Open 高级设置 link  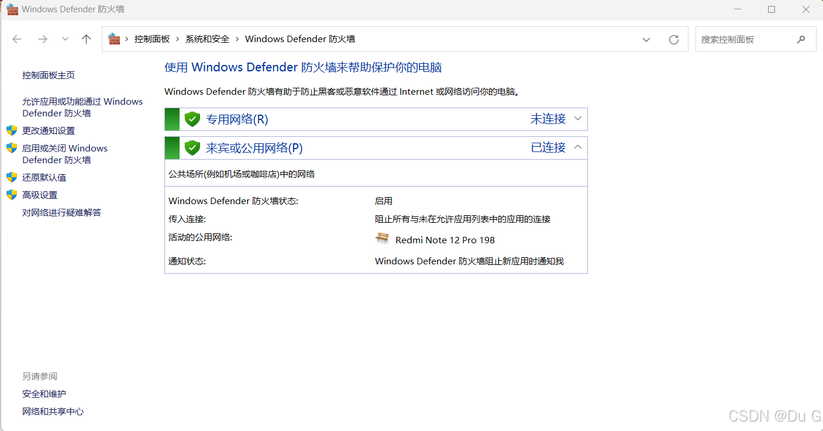pyautogui.click(x=40, y=195)
